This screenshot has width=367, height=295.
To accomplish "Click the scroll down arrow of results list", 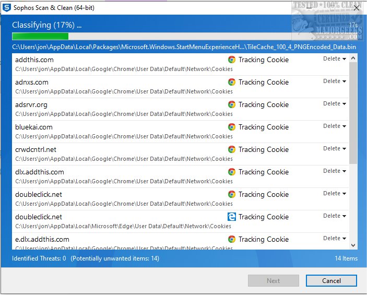I will [353, 245].
